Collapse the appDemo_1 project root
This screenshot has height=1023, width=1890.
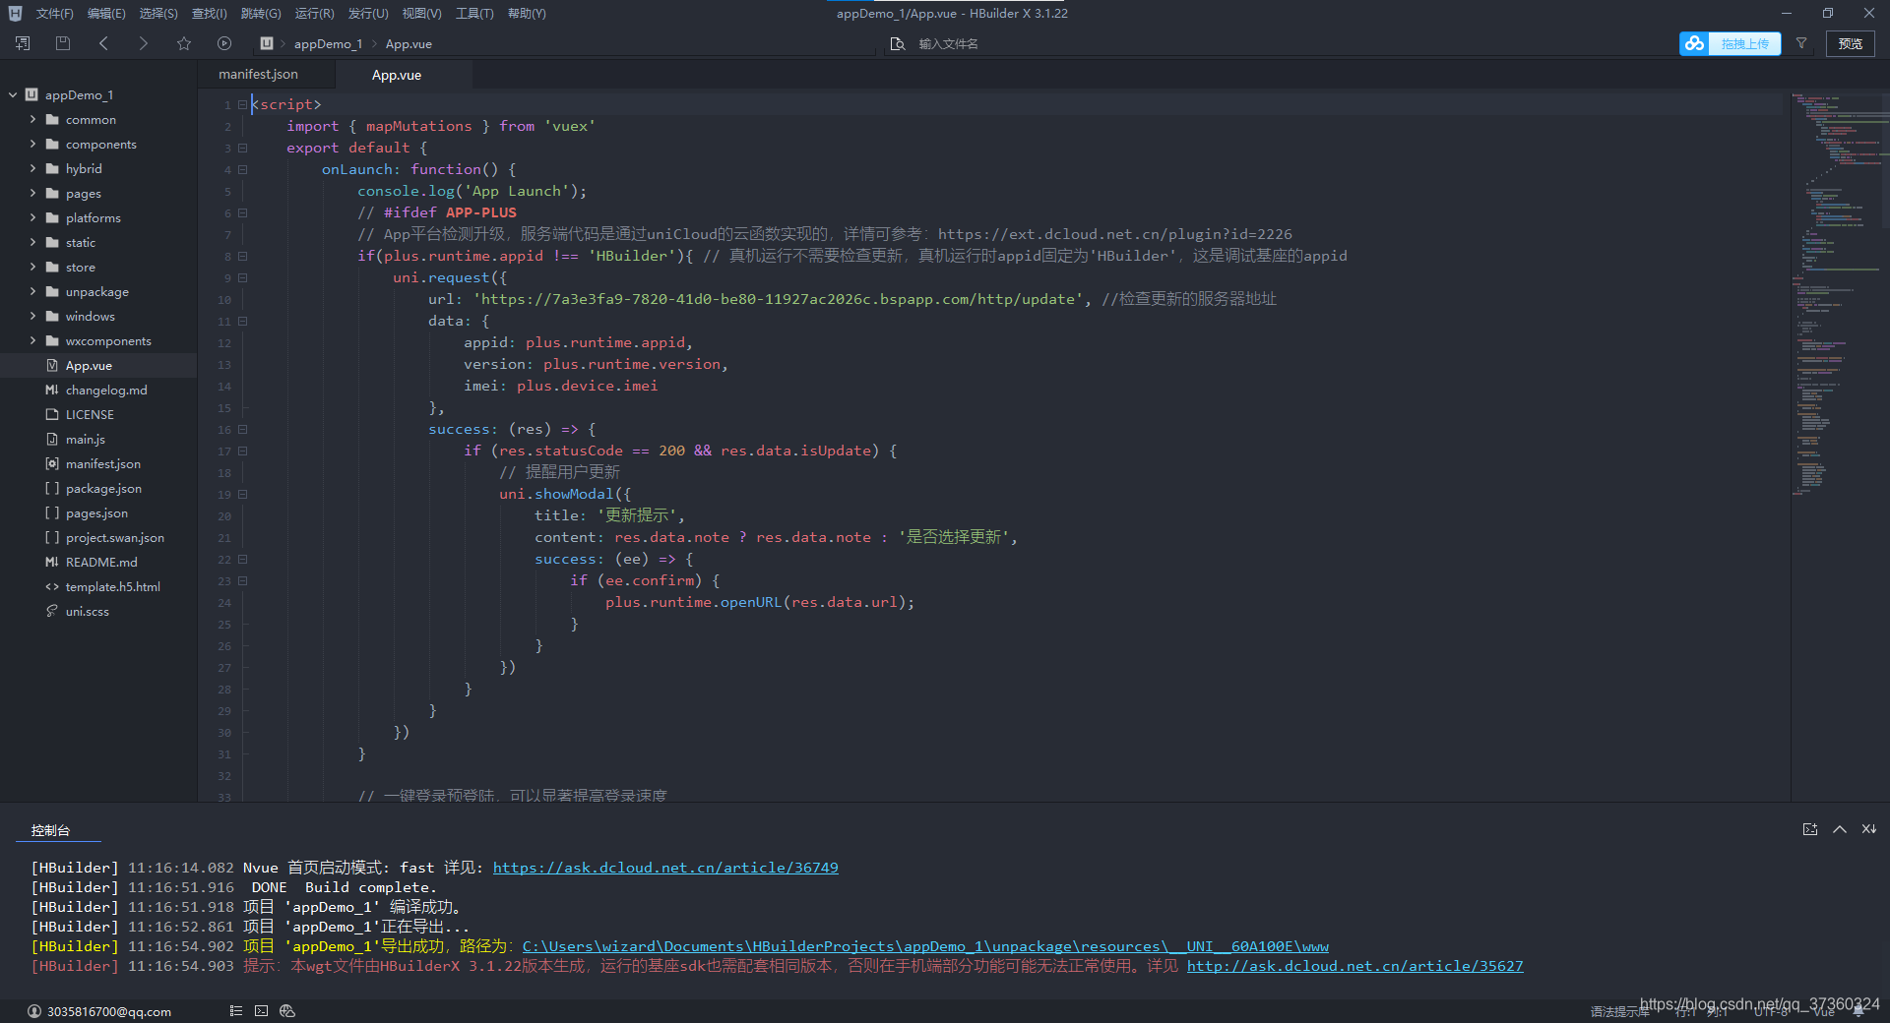pyautogui.click(x=13, y=94)
